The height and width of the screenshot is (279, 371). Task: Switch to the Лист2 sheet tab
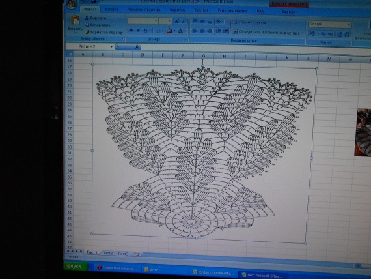[107, 253]
